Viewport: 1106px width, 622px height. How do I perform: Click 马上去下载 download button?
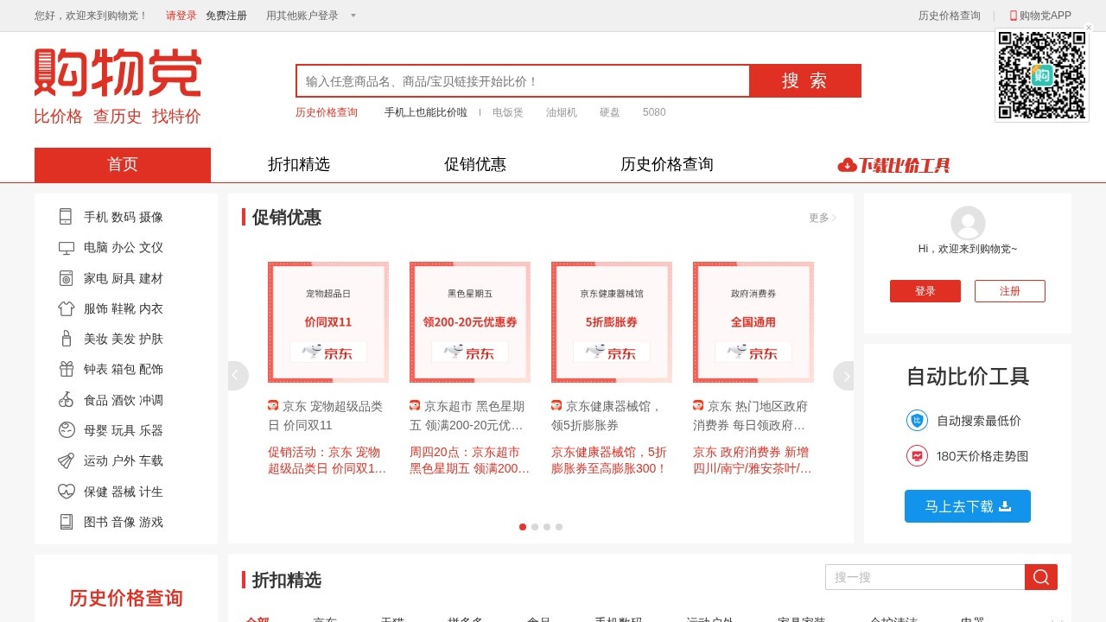pos(968,506)
